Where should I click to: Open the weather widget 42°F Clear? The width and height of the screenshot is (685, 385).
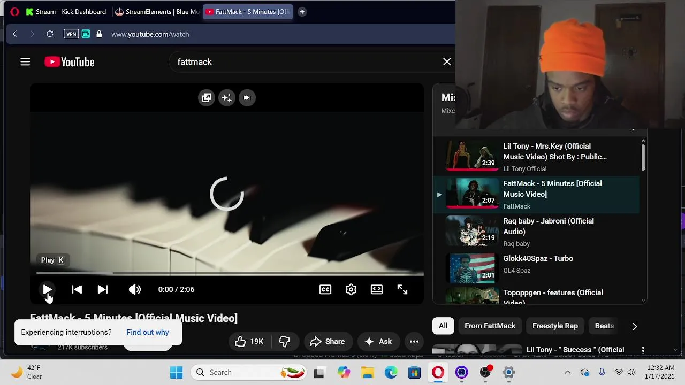click(27, 372)
